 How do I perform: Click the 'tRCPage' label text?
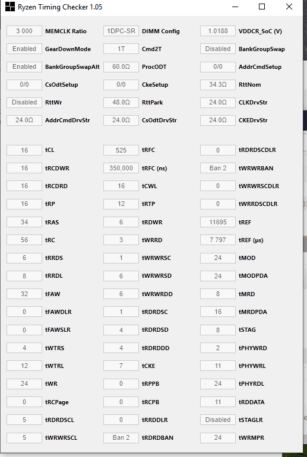tap(57, 402)
